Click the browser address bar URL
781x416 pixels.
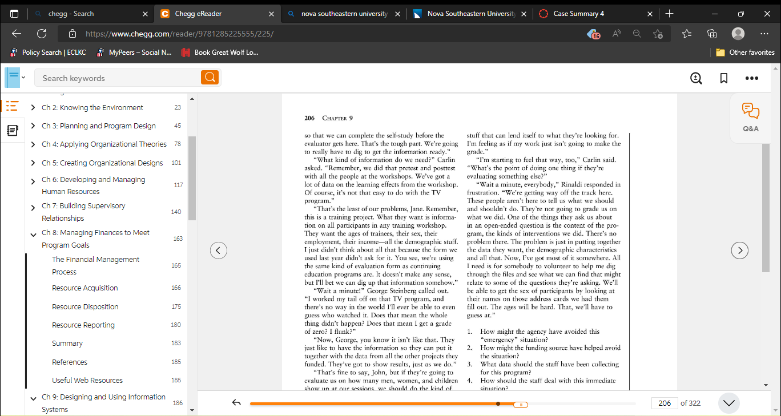tap(179, 34)
